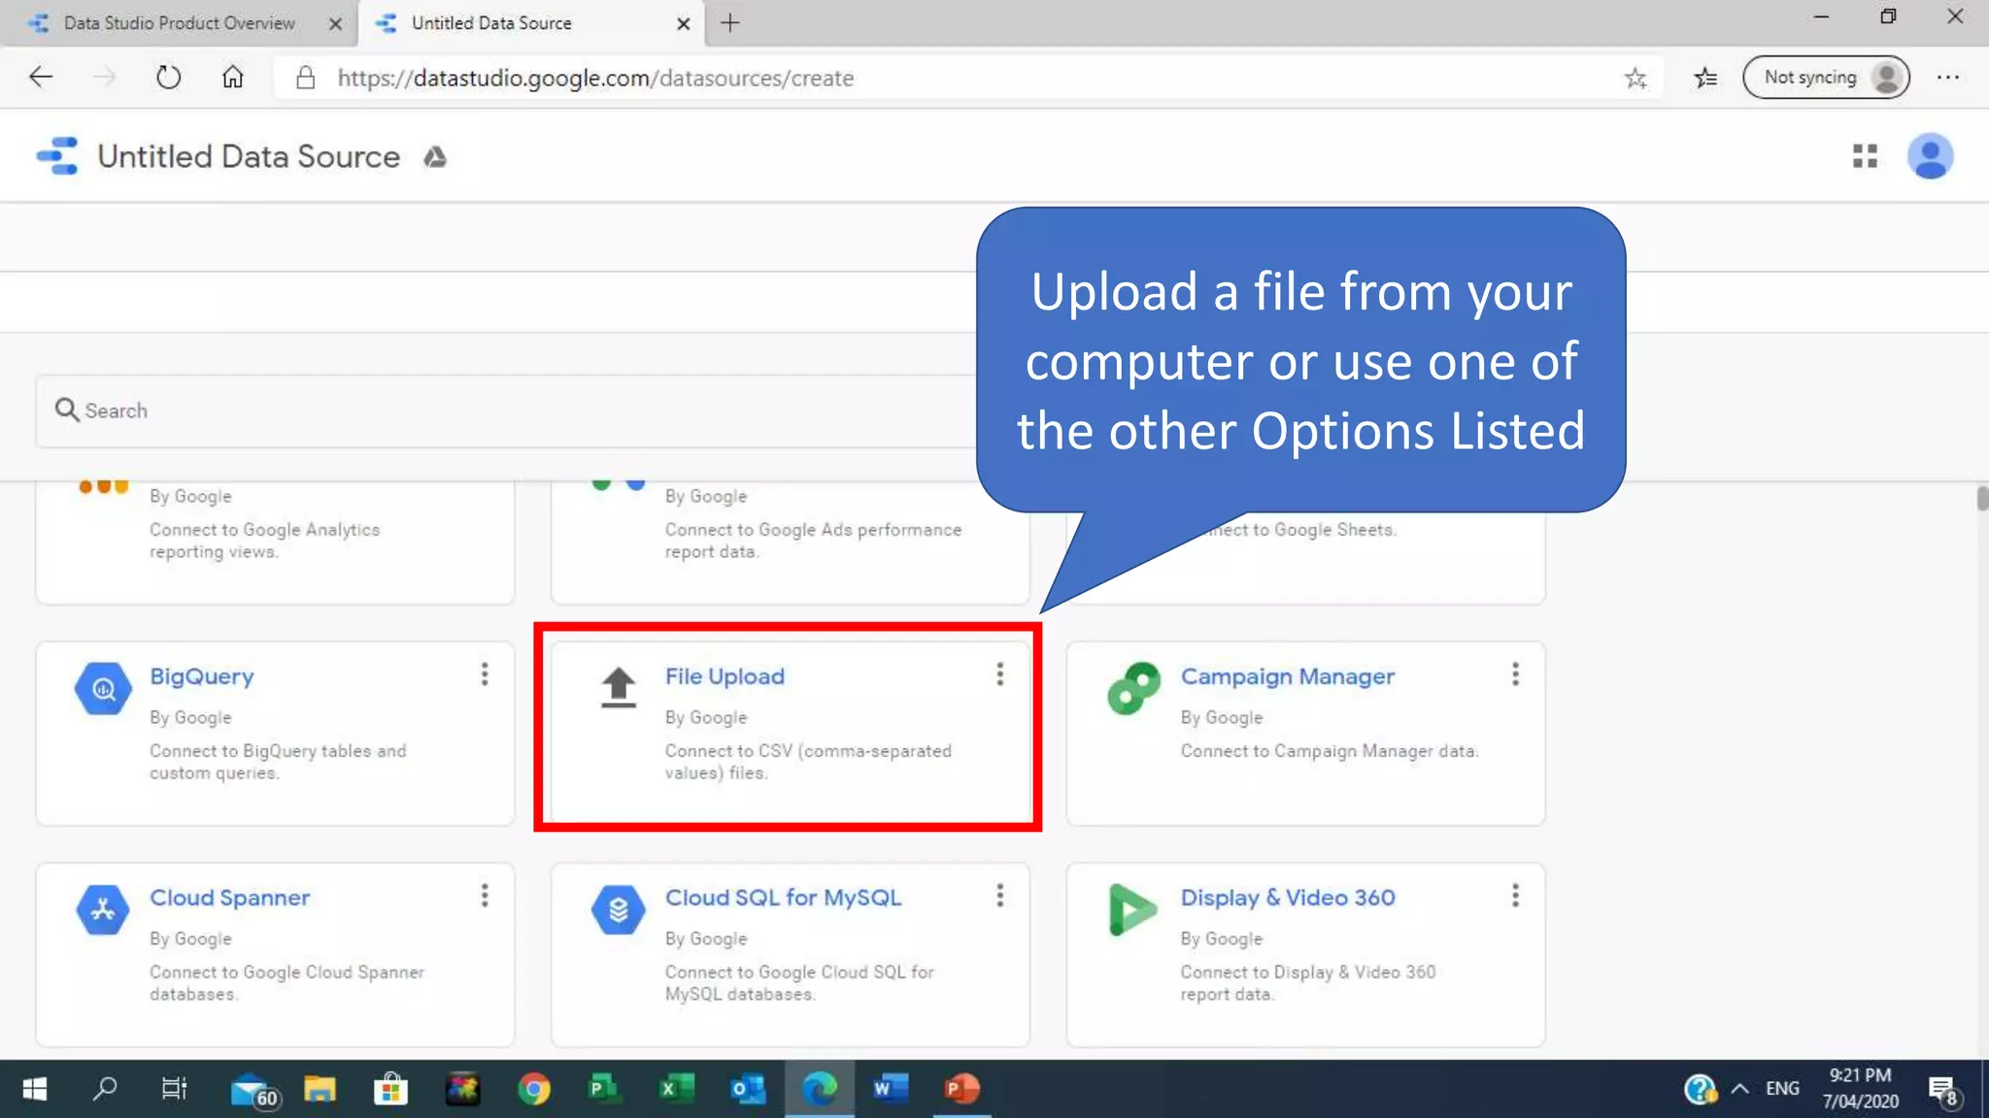Select the Display & Video 360 title
The width and height of the screenshot is (1989, 1118).
(x=1288, y=898)
